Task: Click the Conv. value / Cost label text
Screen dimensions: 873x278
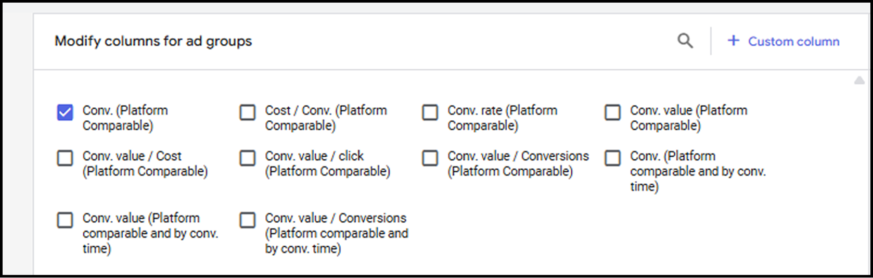Action: coord(145,163)
